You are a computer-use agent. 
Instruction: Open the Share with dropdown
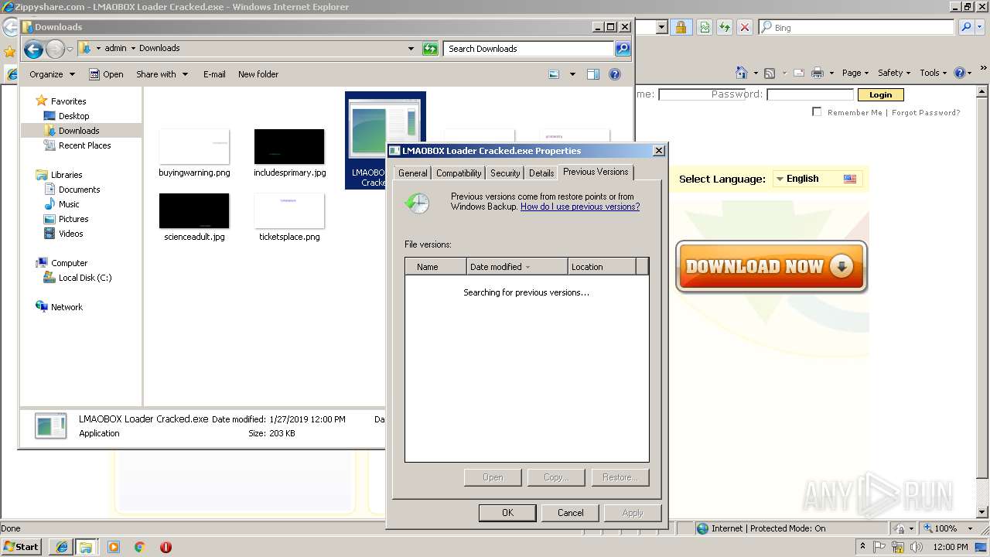pos(162,74)
